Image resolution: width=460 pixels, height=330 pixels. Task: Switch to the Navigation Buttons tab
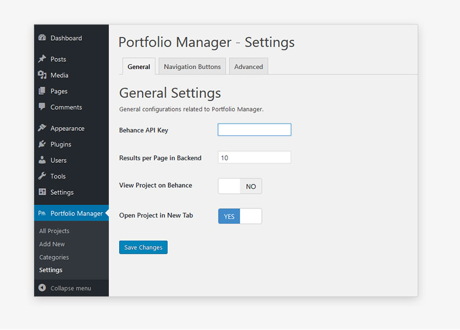pyautogui.click(x=192, y=67)
